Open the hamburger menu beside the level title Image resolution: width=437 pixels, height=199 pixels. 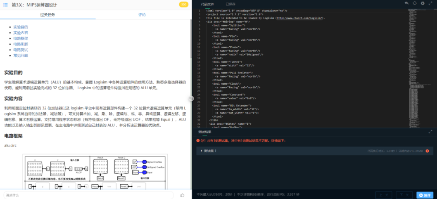5,5
